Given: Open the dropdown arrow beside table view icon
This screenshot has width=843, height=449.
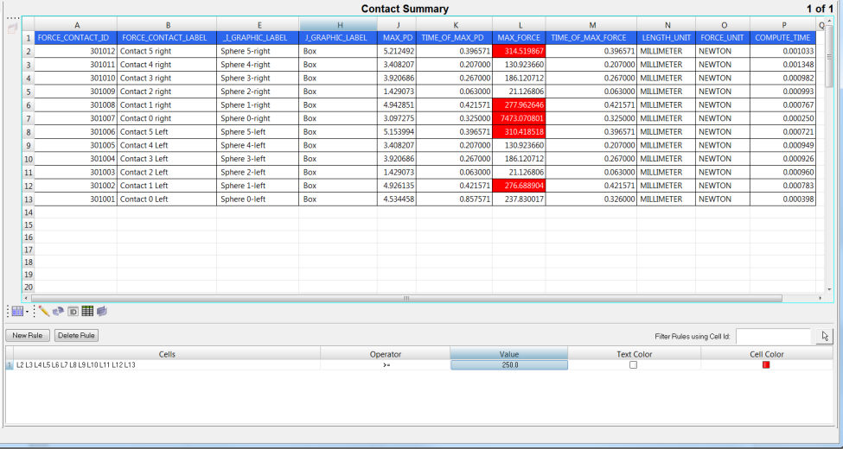Looking at the screenshot, I should (27, 312).
